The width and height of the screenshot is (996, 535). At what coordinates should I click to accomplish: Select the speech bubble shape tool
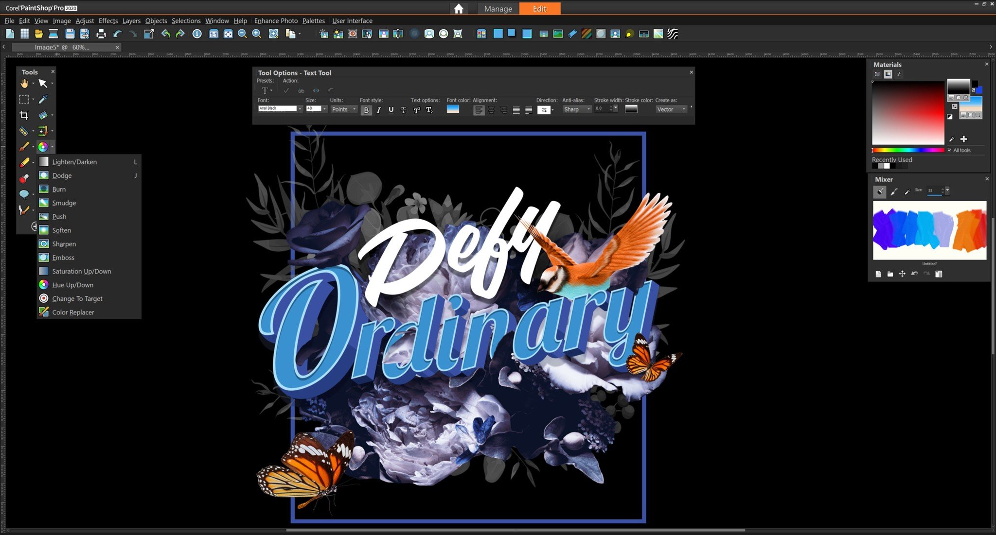tap(24, 194)
